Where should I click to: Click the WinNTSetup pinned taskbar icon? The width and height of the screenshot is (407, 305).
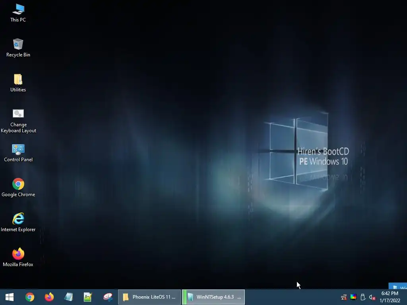69,297
